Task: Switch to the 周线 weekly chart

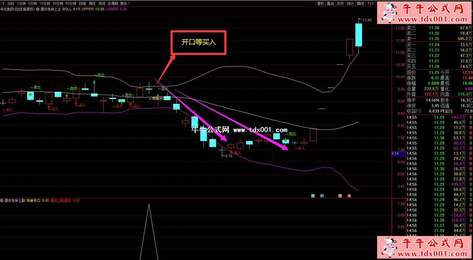Action: pyautogui.click(x=92, y=3)
